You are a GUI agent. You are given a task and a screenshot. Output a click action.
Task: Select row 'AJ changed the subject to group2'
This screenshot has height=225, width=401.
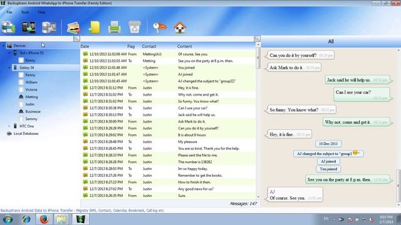168,81
